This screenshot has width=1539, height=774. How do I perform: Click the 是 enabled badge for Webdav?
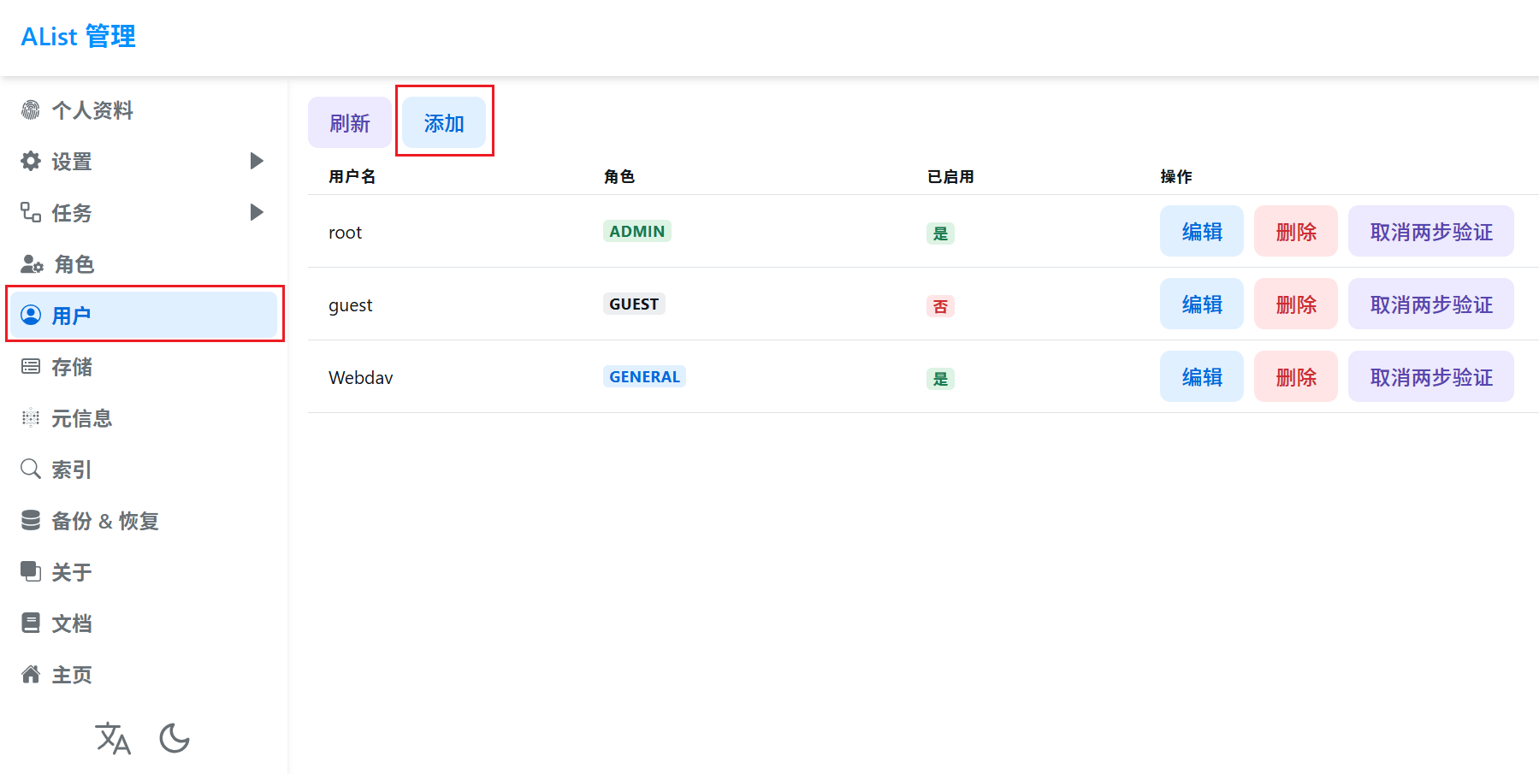click(940, 379)
